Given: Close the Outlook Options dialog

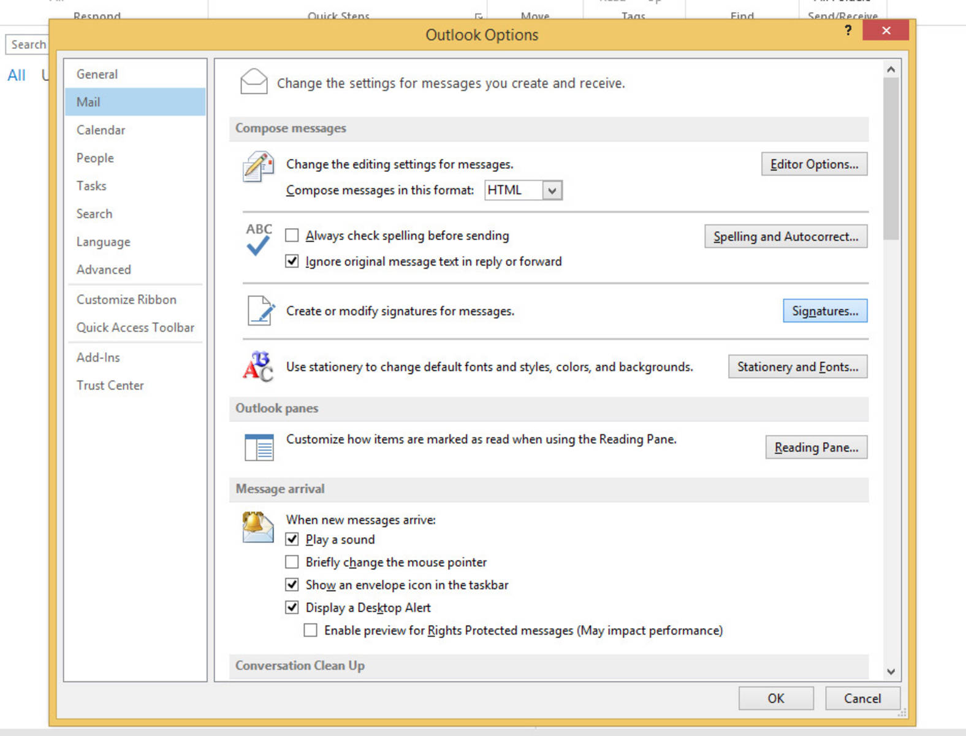Looking at the screenshot, I should (886, 30).
